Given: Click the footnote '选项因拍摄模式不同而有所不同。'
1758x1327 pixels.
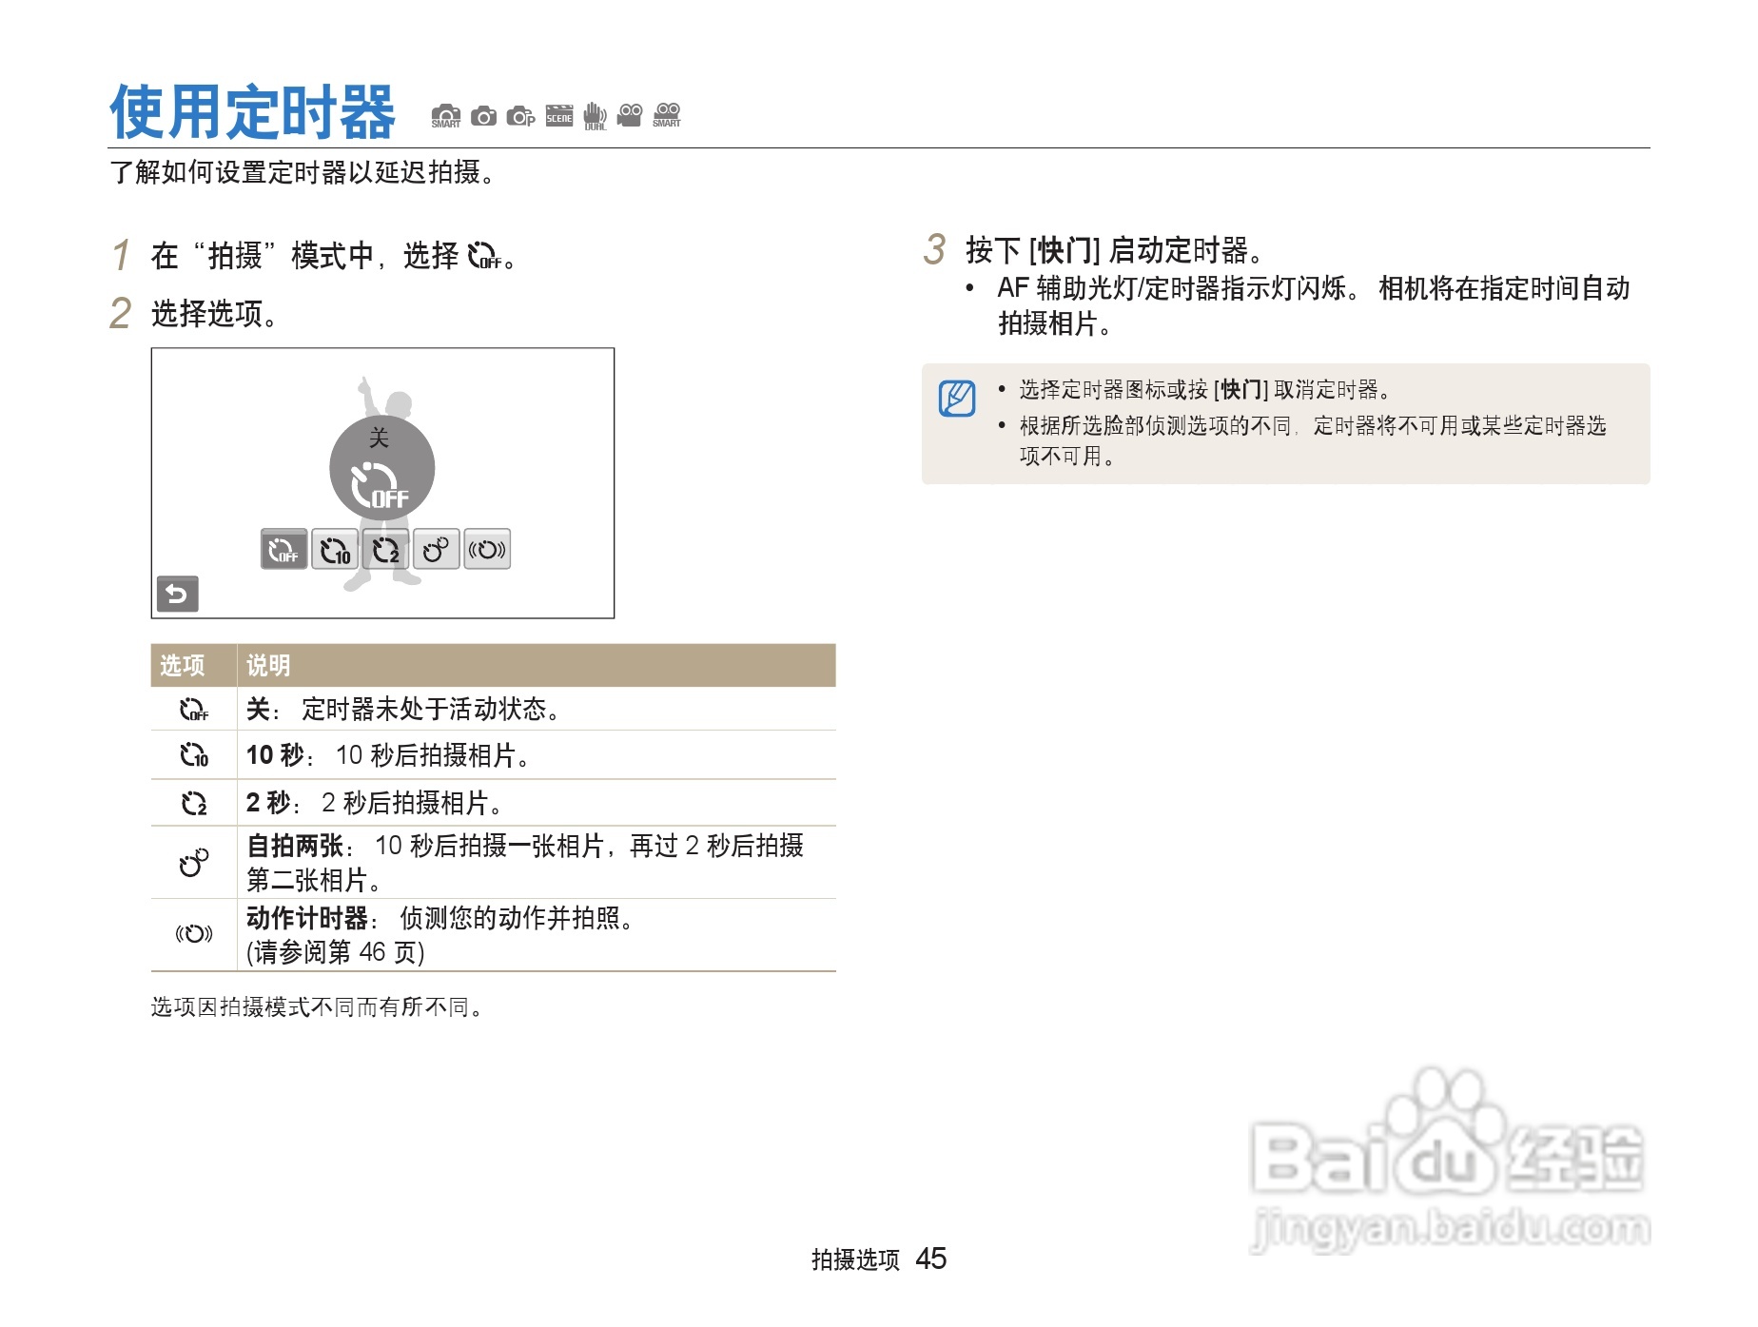Looking at the screenshot, I should 318,1007.
